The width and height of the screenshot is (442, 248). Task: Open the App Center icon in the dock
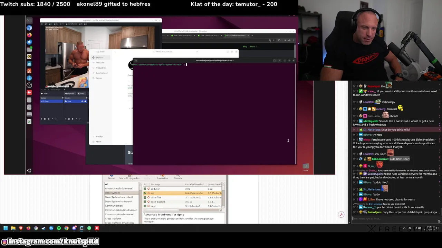pyautogui.click(x=29, y=71)
